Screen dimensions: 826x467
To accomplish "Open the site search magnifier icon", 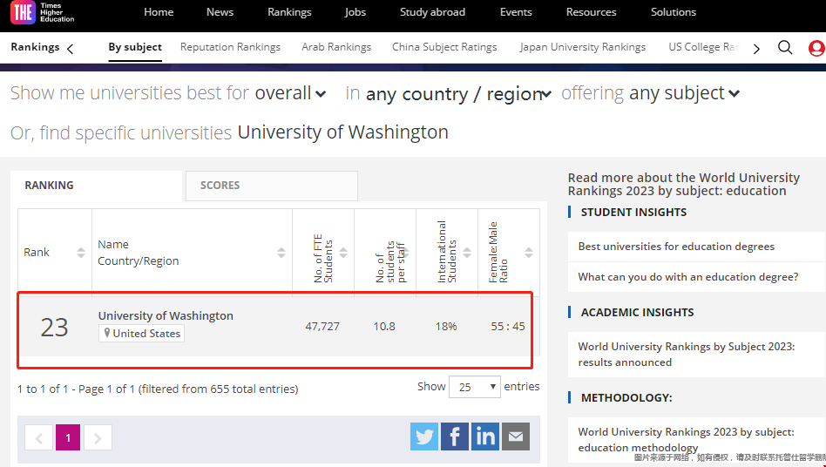I will click(x=785, y=47).
